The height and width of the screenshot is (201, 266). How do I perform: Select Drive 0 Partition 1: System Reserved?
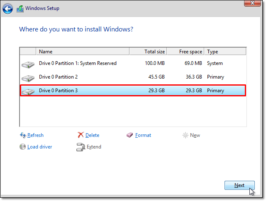133,63
